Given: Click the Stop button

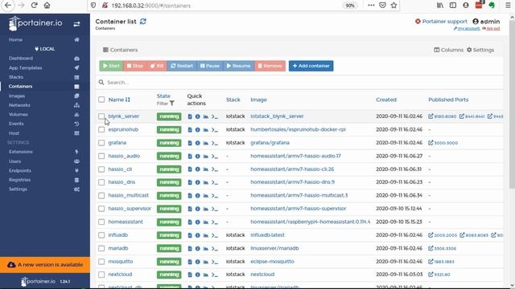Looking at the screenshot, I should point(135,66).
